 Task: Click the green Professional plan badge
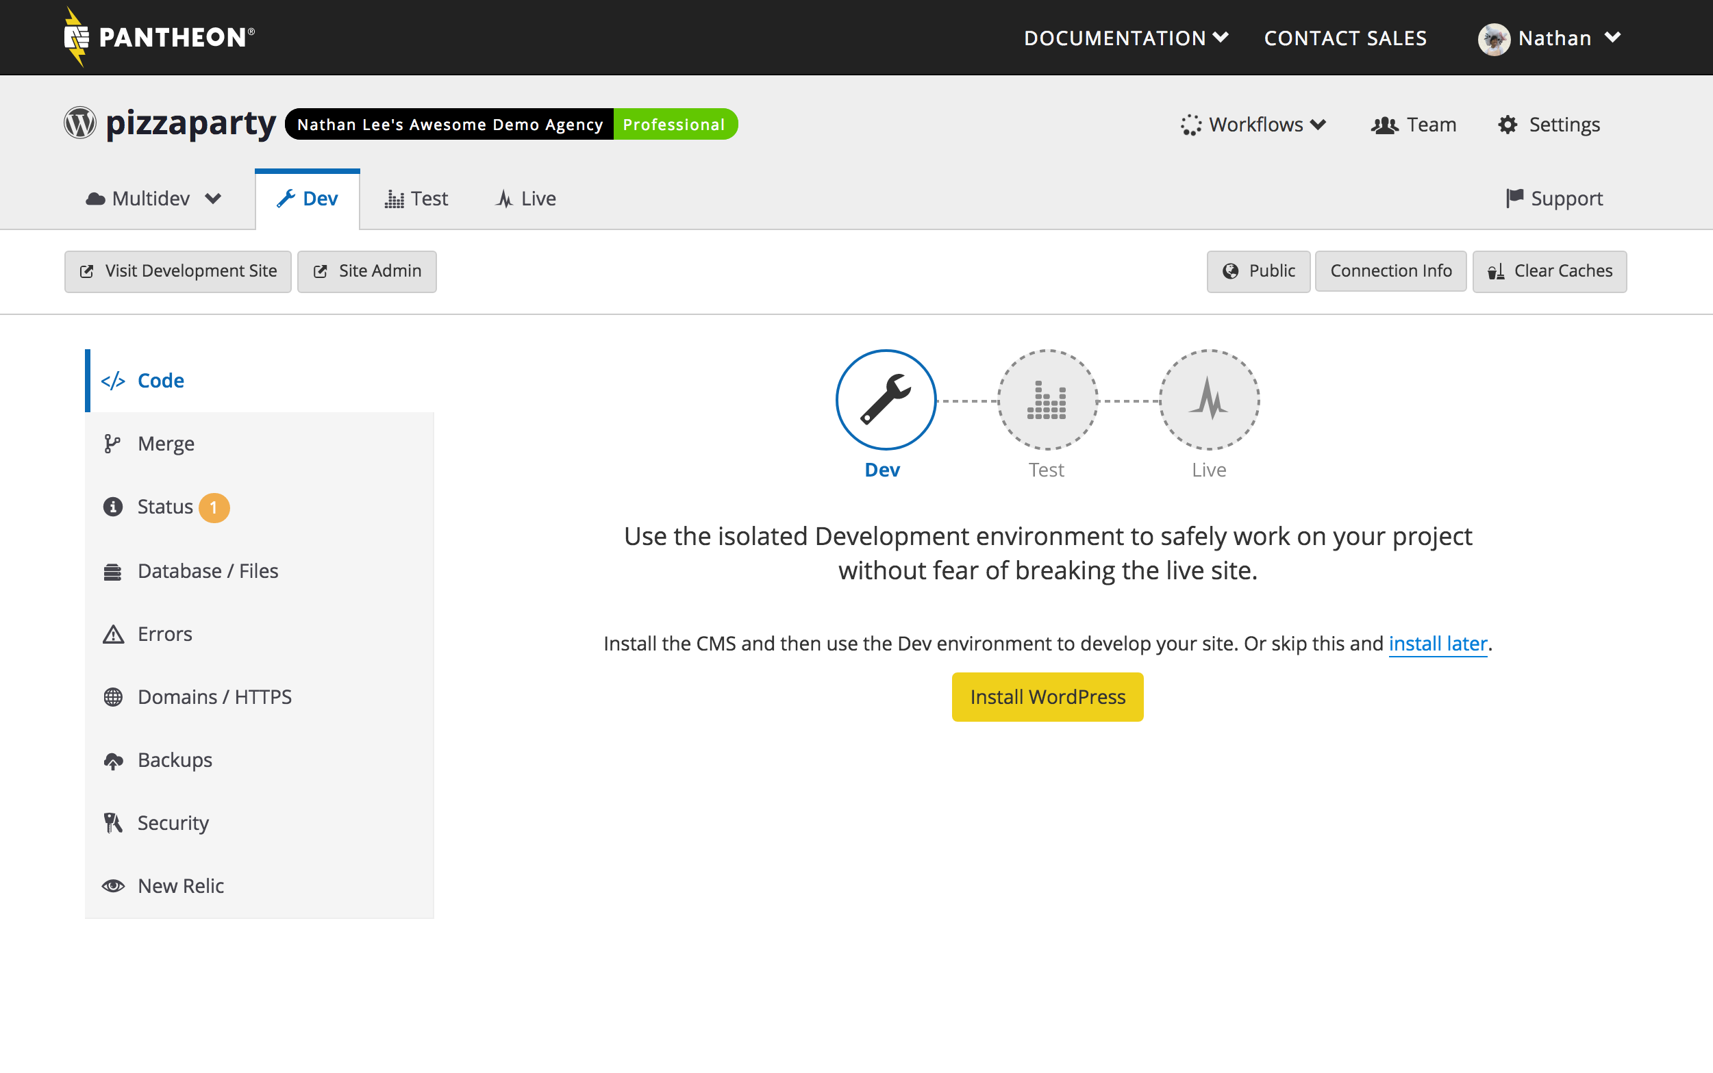click(x=675, y=124)
